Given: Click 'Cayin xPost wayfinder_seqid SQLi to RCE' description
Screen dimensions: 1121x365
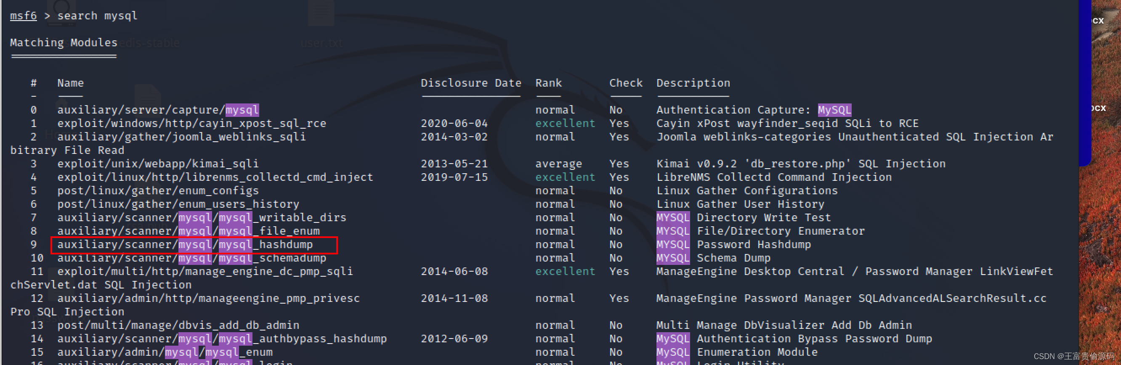Looking at the screenshot, I should pos(787,124).
